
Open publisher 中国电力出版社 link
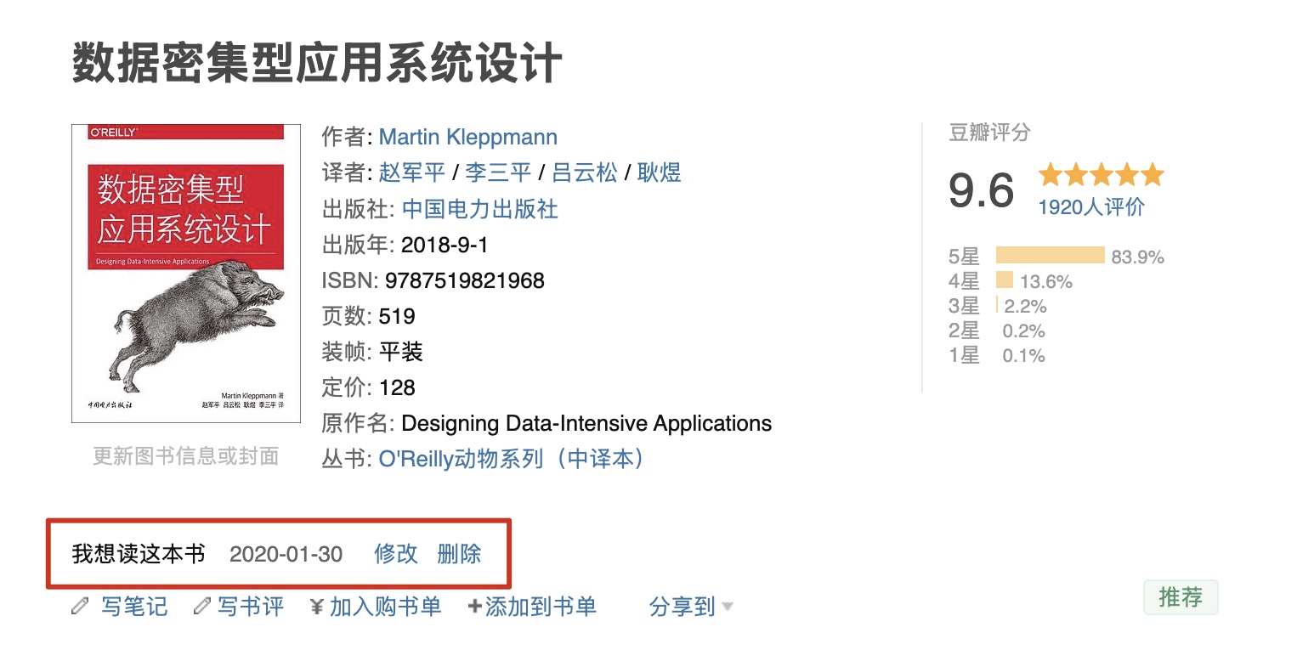click(480, 209)
